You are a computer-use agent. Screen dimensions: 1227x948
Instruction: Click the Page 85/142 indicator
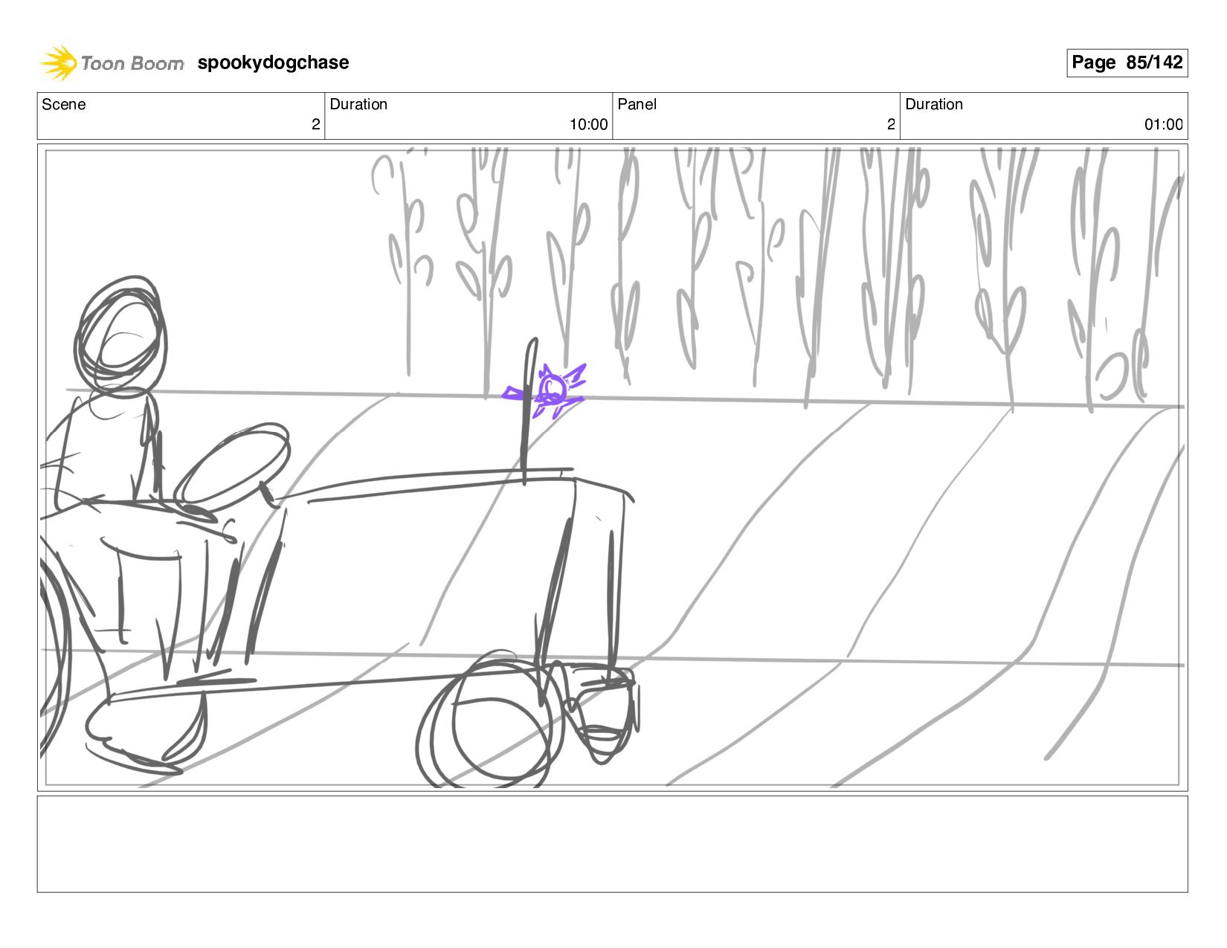pos(1127,62)
